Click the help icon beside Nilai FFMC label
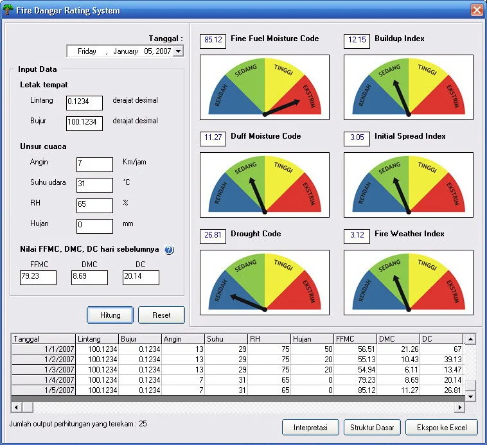This screenshot has height=445, width=487. tap(169, 250)
